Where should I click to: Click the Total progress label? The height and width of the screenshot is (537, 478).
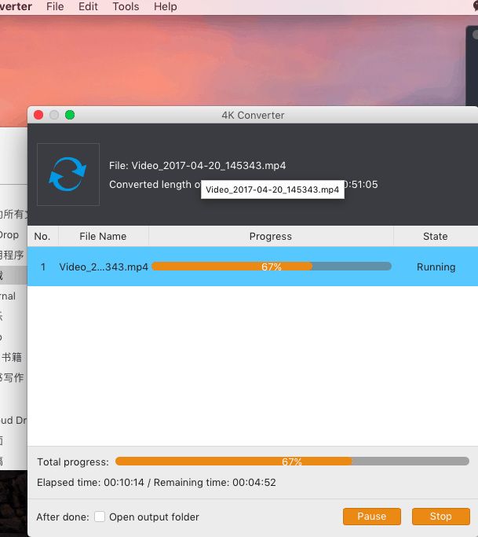pyautogui.click(x=73, y=462)
